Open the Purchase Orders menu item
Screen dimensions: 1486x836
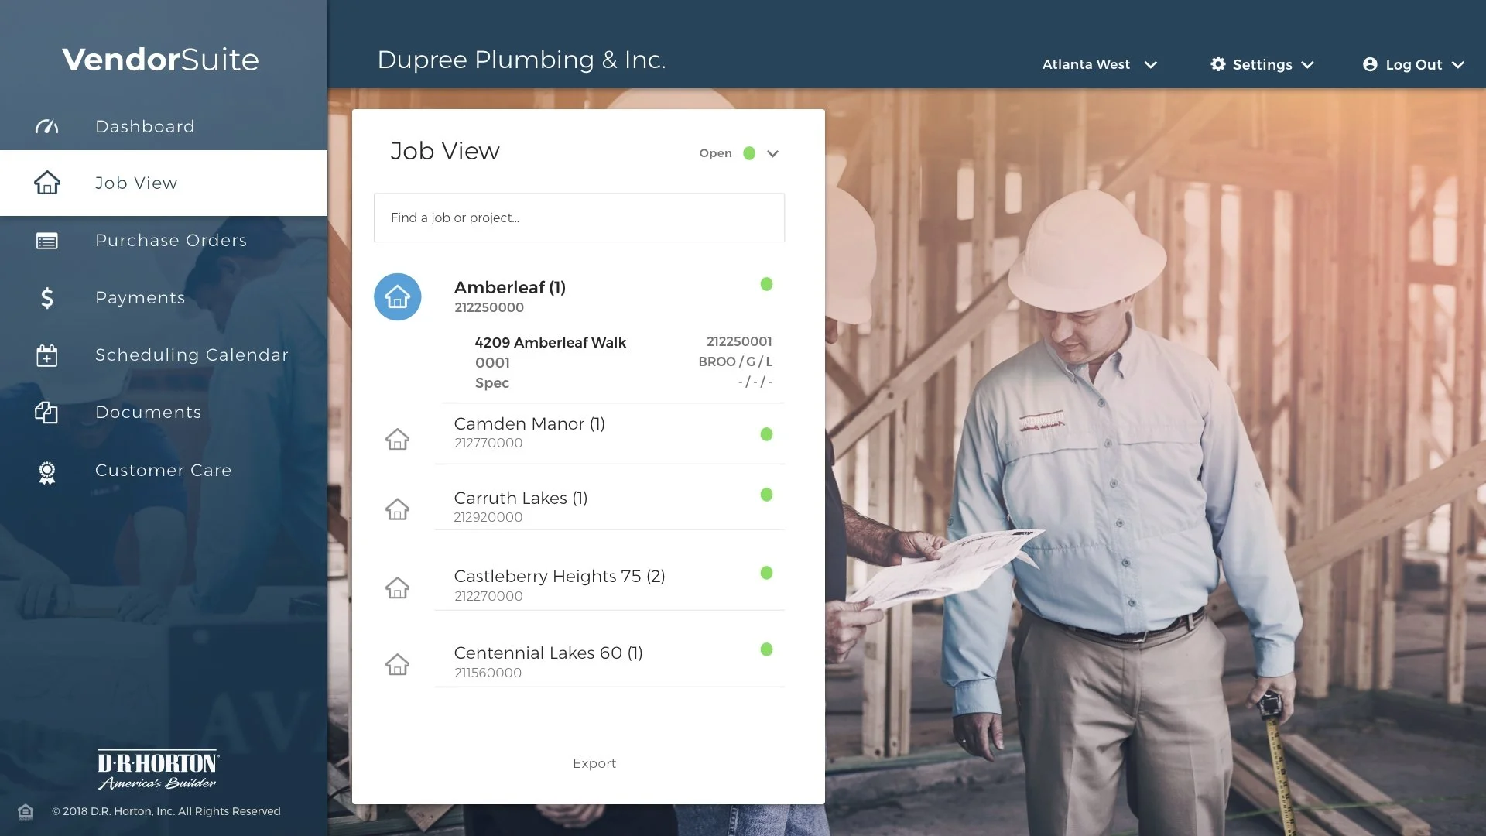(x=171, y=241)
